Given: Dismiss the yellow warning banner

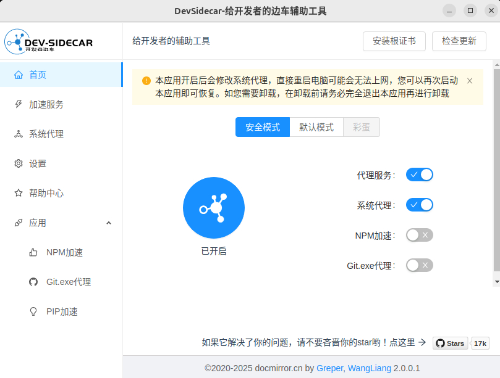Looking at the screenshot, I should click(470, 81).
